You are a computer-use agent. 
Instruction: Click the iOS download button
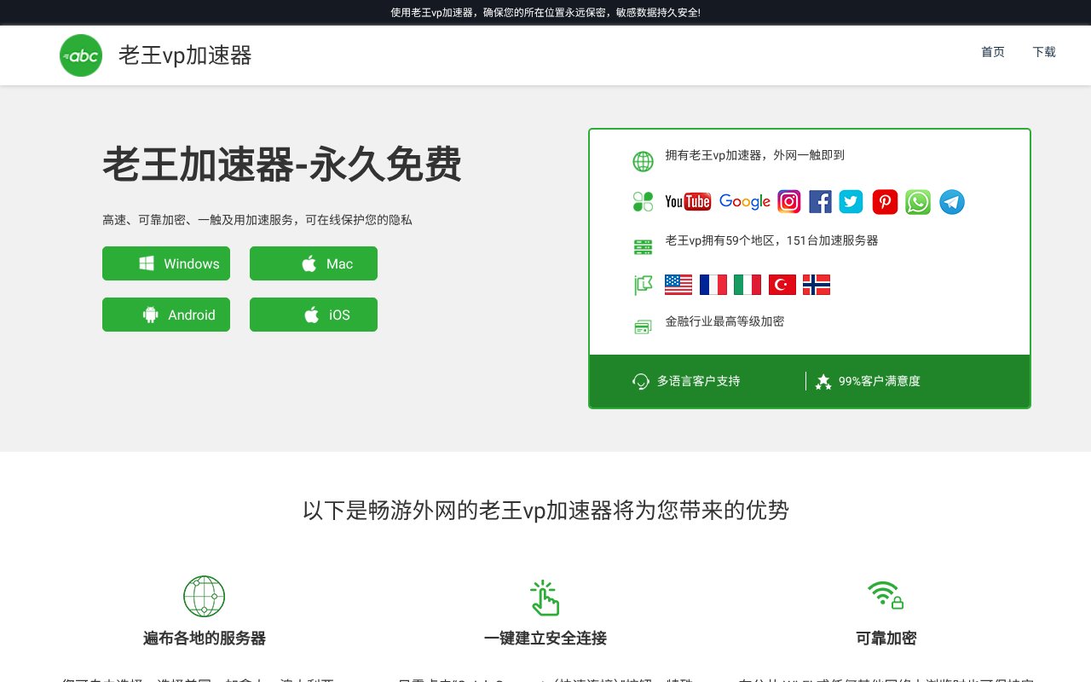click(x=313, y=315)
